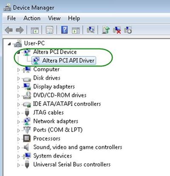Select the Altera PCI Device label
Viewport: 170px width, 176px height.
tap(55, 52)
